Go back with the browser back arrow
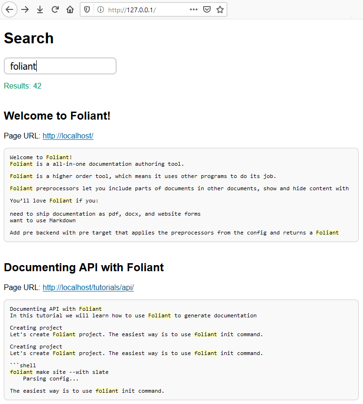Viewport: 363px width, 404px height. click(9, 9)
